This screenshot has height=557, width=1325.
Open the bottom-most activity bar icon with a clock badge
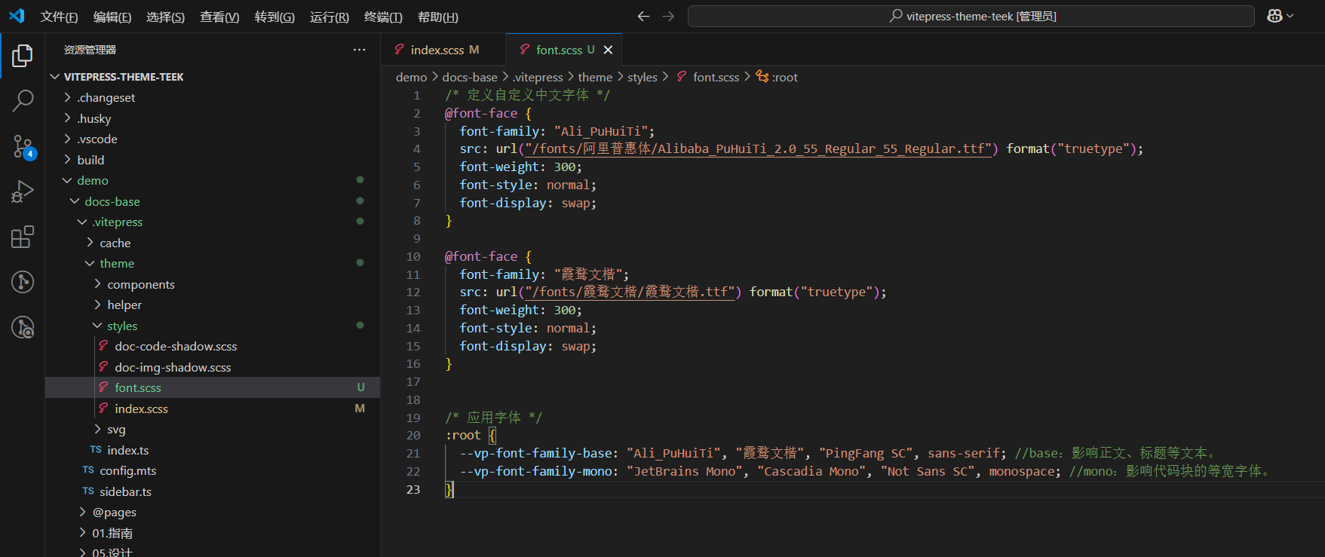[23, 327]
